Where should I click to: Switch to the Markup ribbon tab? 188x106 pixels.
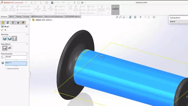pyautogui.click(x=19, y=17)
